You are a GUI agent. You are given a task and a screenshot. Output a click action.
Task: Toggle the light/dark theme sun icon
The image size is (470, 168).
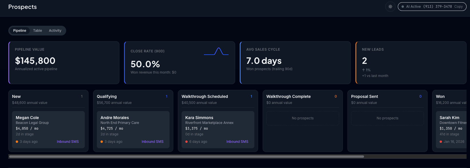click(390, 7)
